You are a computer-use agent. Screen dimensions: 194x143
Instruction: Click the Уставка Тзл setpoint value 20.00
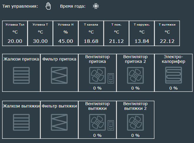[x=15, y=41]
